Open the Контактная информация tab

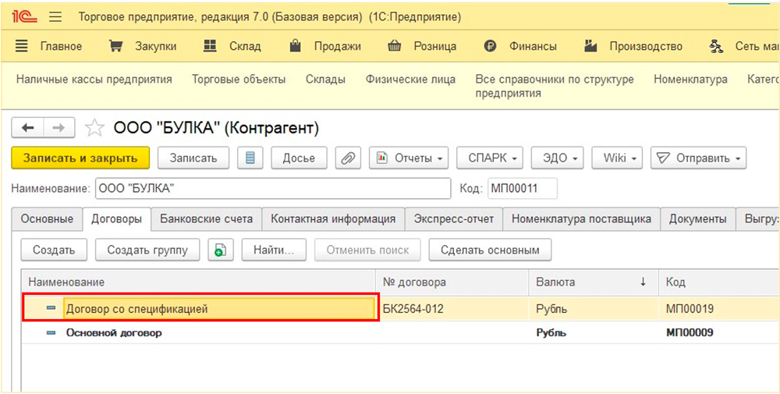click(333, 219)
